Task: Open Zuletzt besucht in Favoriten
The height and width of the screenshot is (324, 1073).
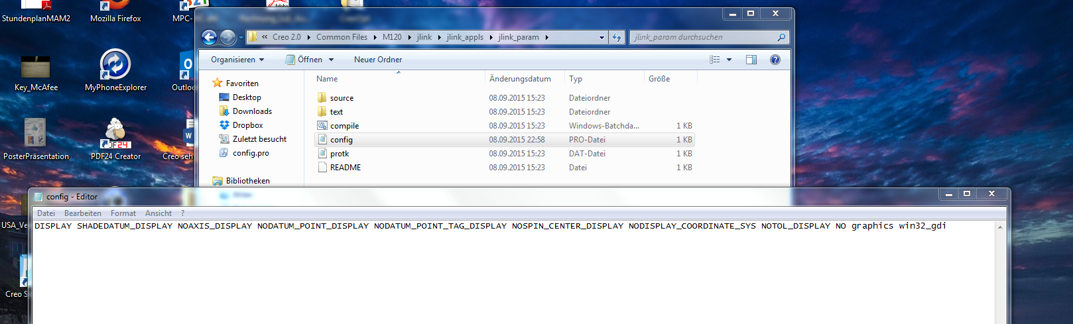Action: [259, 139]
